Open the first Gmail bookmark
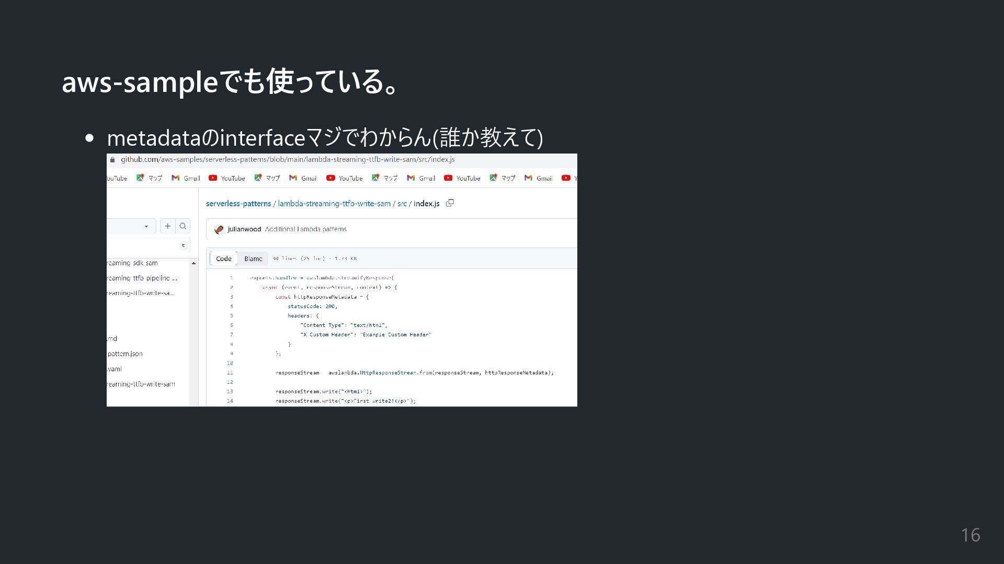Viewport: 1004px width, 564px height. [x=186, y=178]
